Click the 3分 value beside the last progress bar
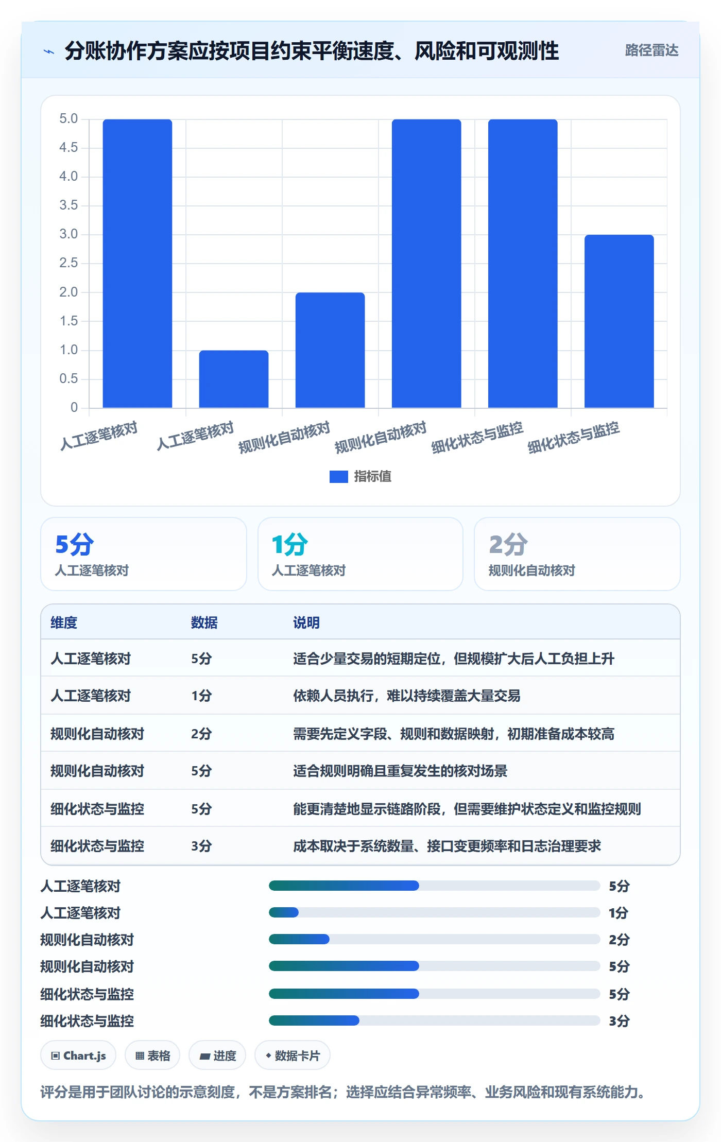The image size is (721, 1142). [x=619, y=1021]
